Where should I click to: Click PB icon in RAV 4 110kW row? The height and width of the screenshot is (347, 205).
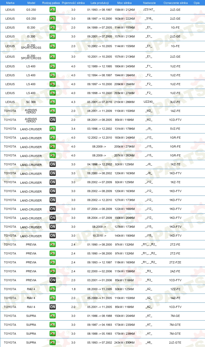53,298
